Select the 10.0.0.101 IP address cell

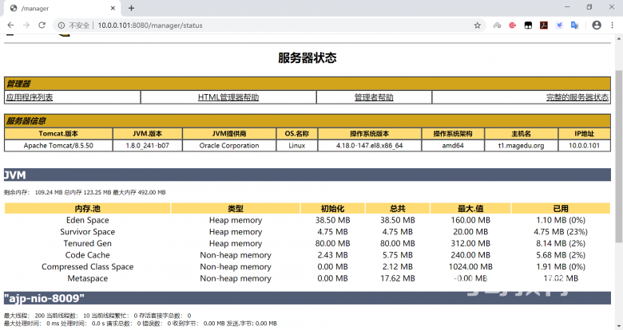(x=584, y=146)
